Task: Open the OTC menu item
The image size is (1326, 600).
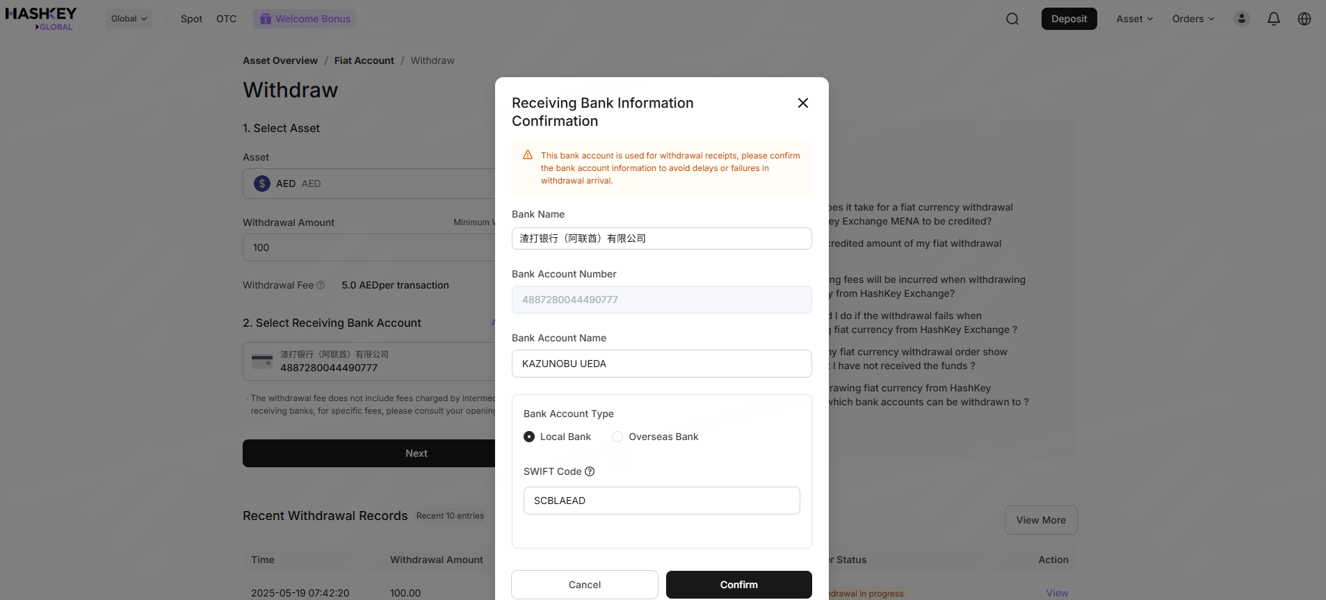Action: (x=226, y=19)
